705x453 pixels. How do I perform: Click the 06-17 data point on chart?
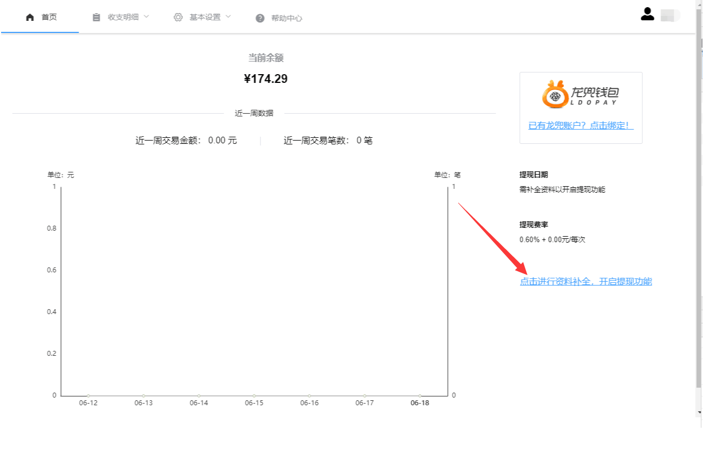pyautogui.click(x=364, y=395)
